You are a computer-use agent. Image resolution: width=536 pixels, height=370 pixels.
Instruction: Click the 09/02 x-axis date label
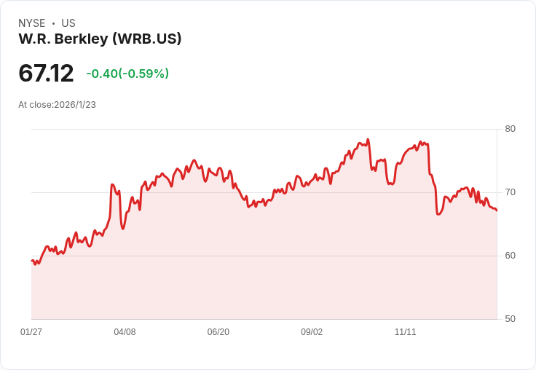(312, 331)
